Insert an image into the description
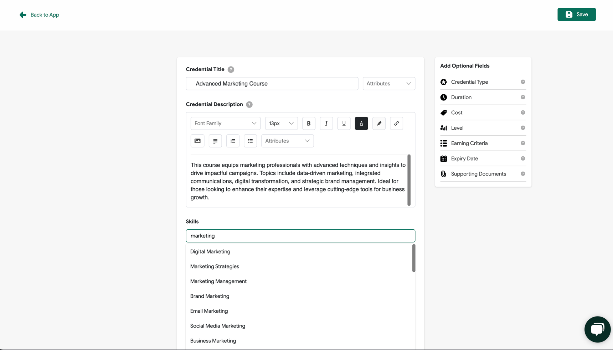This screenshot has height=350, width=613. (197, 141)
